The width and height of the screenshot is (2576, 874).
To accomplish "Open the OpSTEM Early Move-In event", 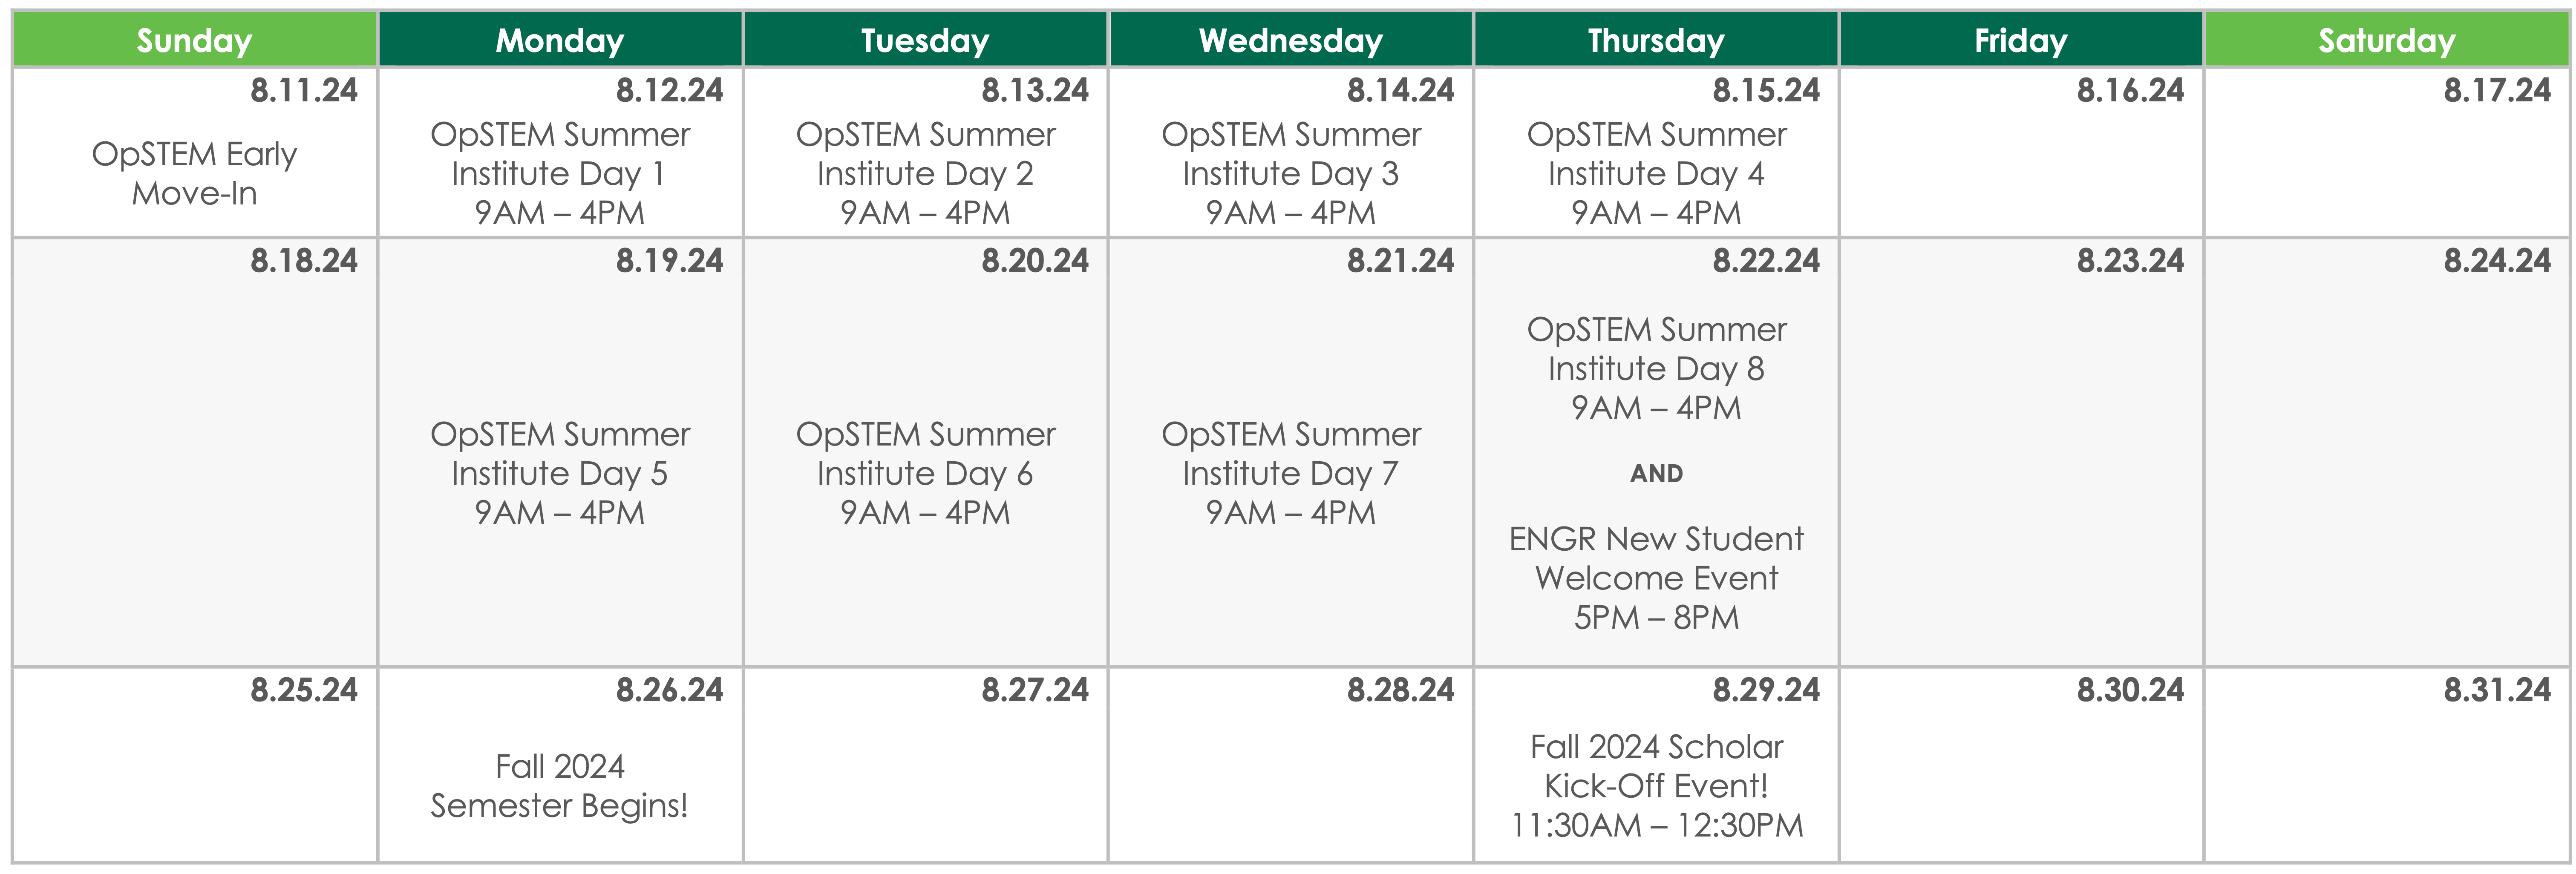I will (194, 173).
